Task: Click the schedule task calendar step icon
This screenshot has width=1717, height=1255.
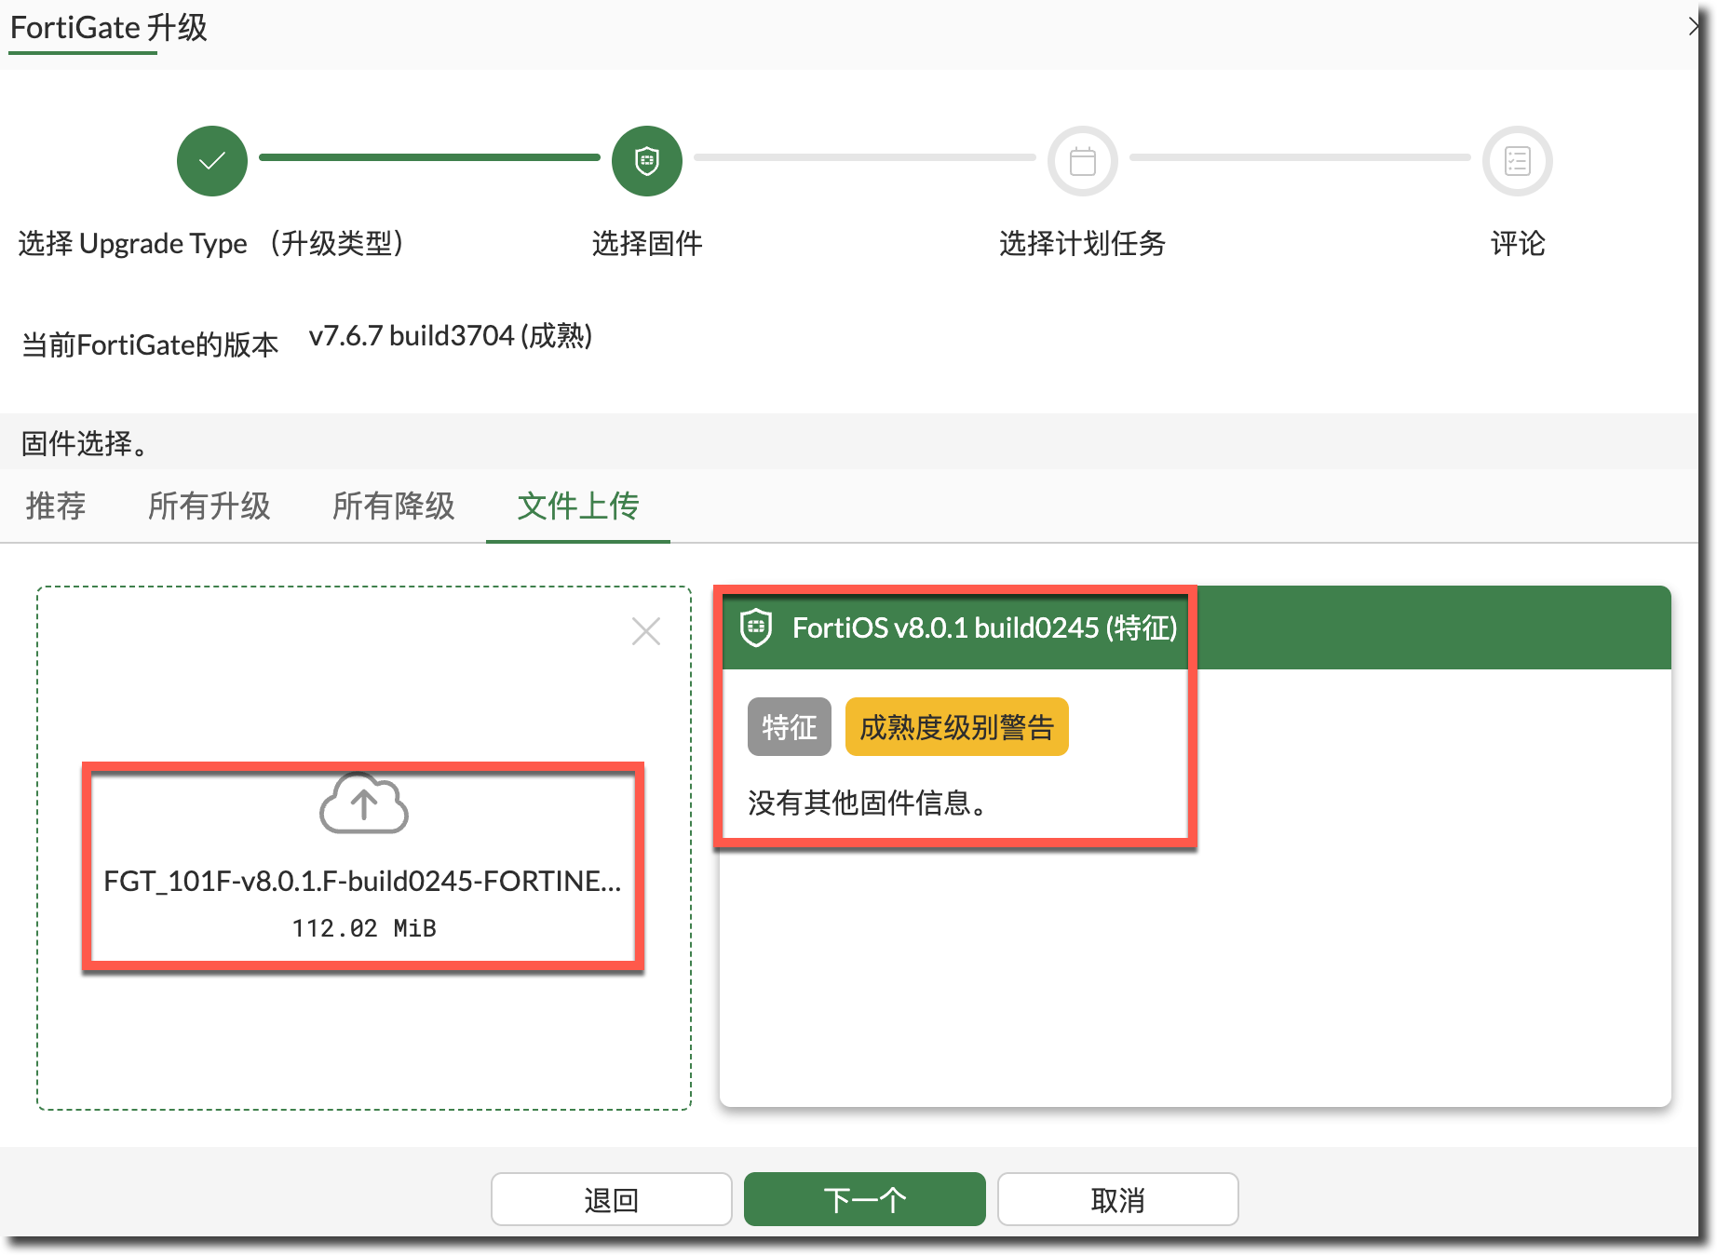Action: point(1082,161)
